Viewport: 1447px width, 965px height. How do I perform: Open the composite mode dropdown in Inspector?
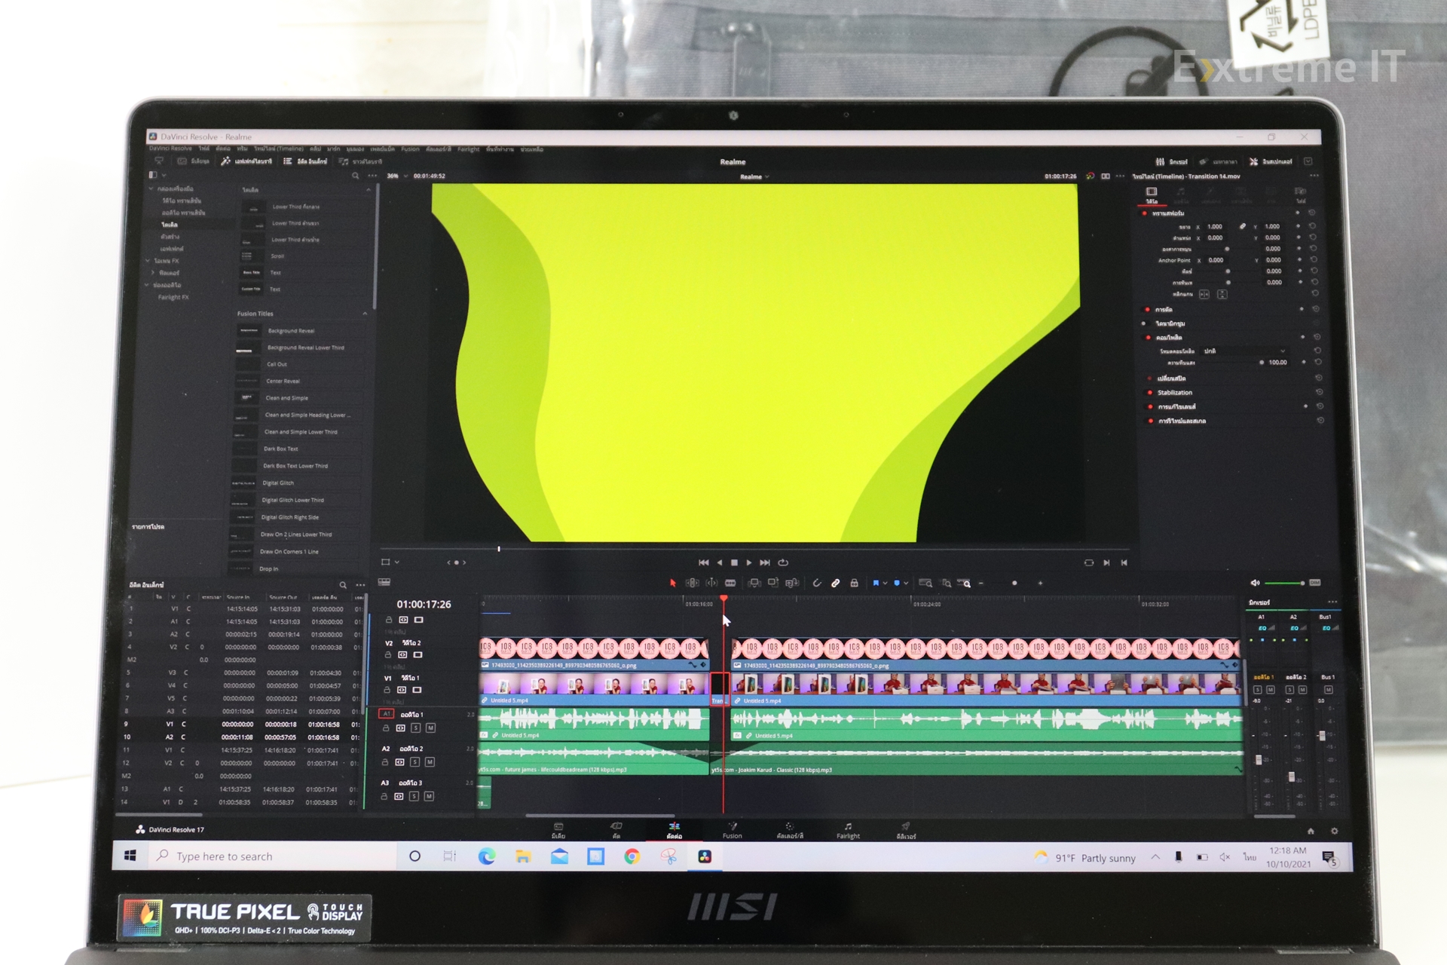pos(1244,351)
